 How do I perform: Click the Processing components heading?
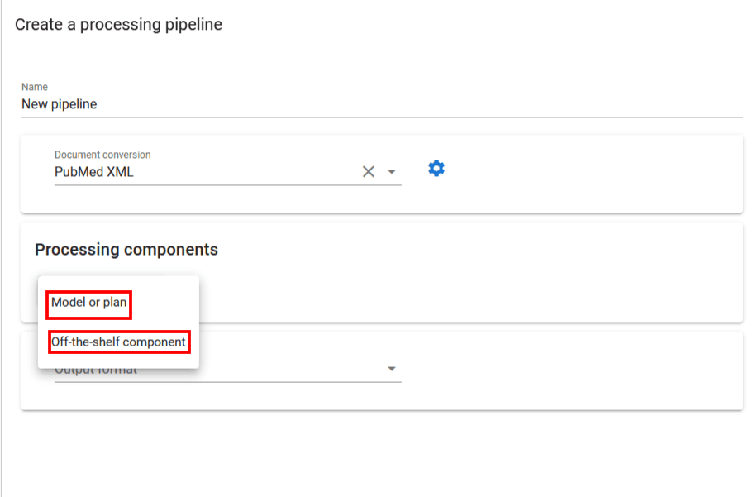(x=126, y=250)
